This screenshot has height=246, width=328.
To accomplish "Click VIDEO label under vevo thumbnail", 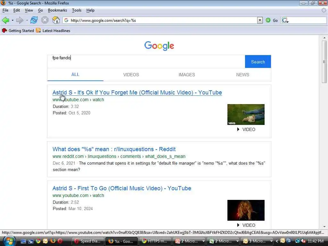I will (249, 129).
